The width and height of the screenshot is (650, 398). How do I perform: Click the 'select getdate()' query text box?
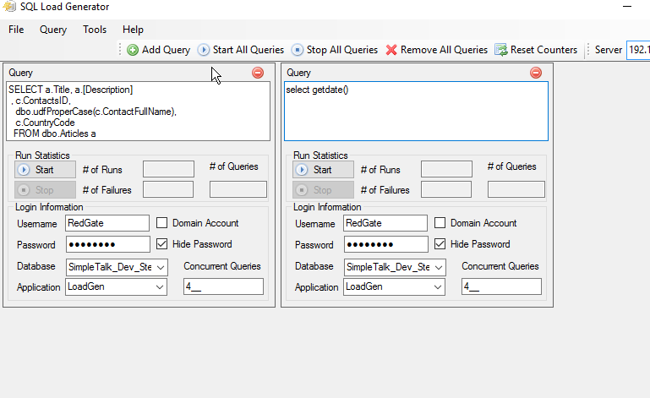click(x=416, y=111)
